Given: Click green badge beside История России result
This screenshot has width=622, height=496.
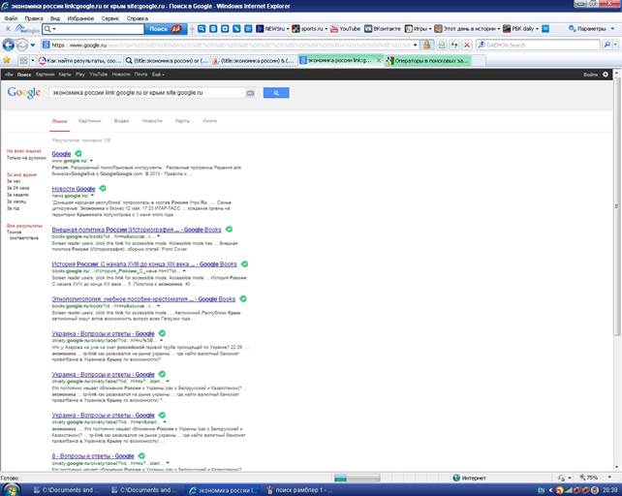Looking at the screenshot, I should [x=245, y=263].
